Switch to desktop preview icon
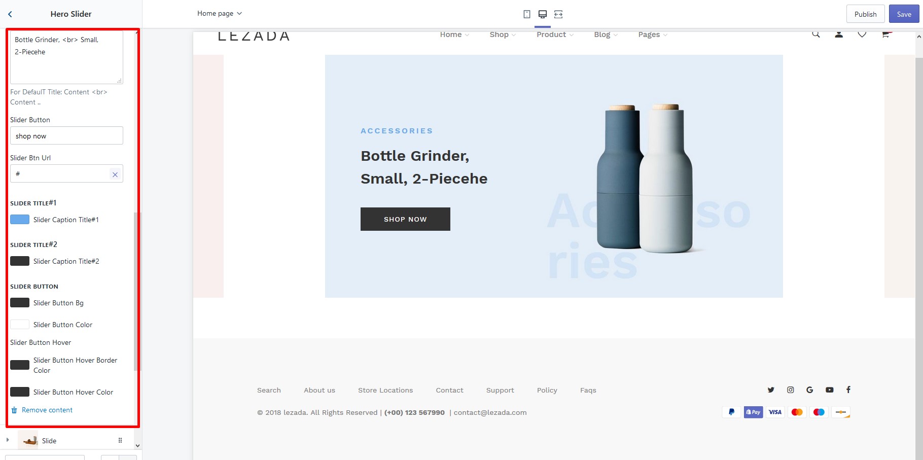 pyautogui.click(x=543, y=14)
